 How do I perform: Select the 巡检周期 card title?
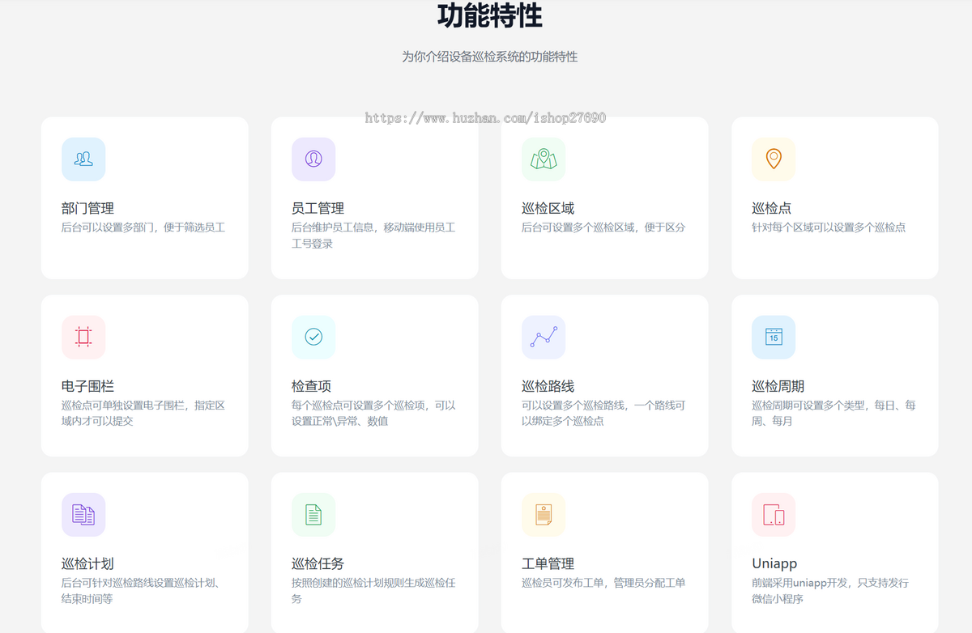coord(778,386)
